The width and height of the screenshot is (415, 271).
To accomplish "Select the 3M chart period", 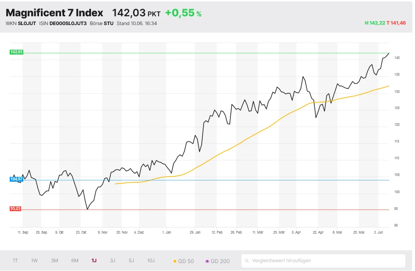I will tap(55, 260).
